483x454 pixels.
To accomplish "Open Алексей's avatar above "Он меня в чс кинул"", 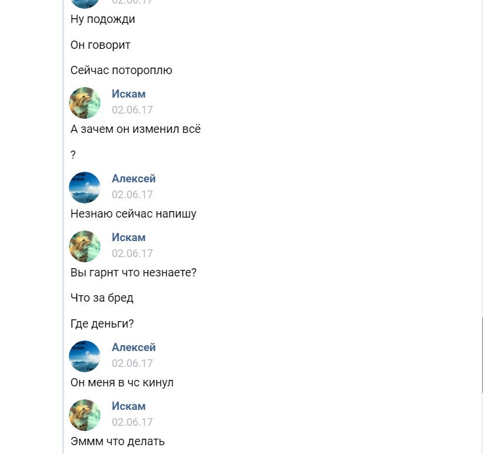I will point(85,356).
